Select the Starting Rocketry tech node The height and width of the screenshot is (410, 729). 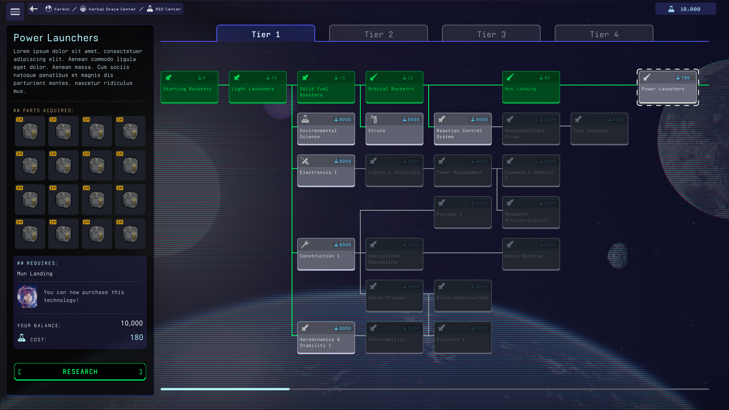189,87
